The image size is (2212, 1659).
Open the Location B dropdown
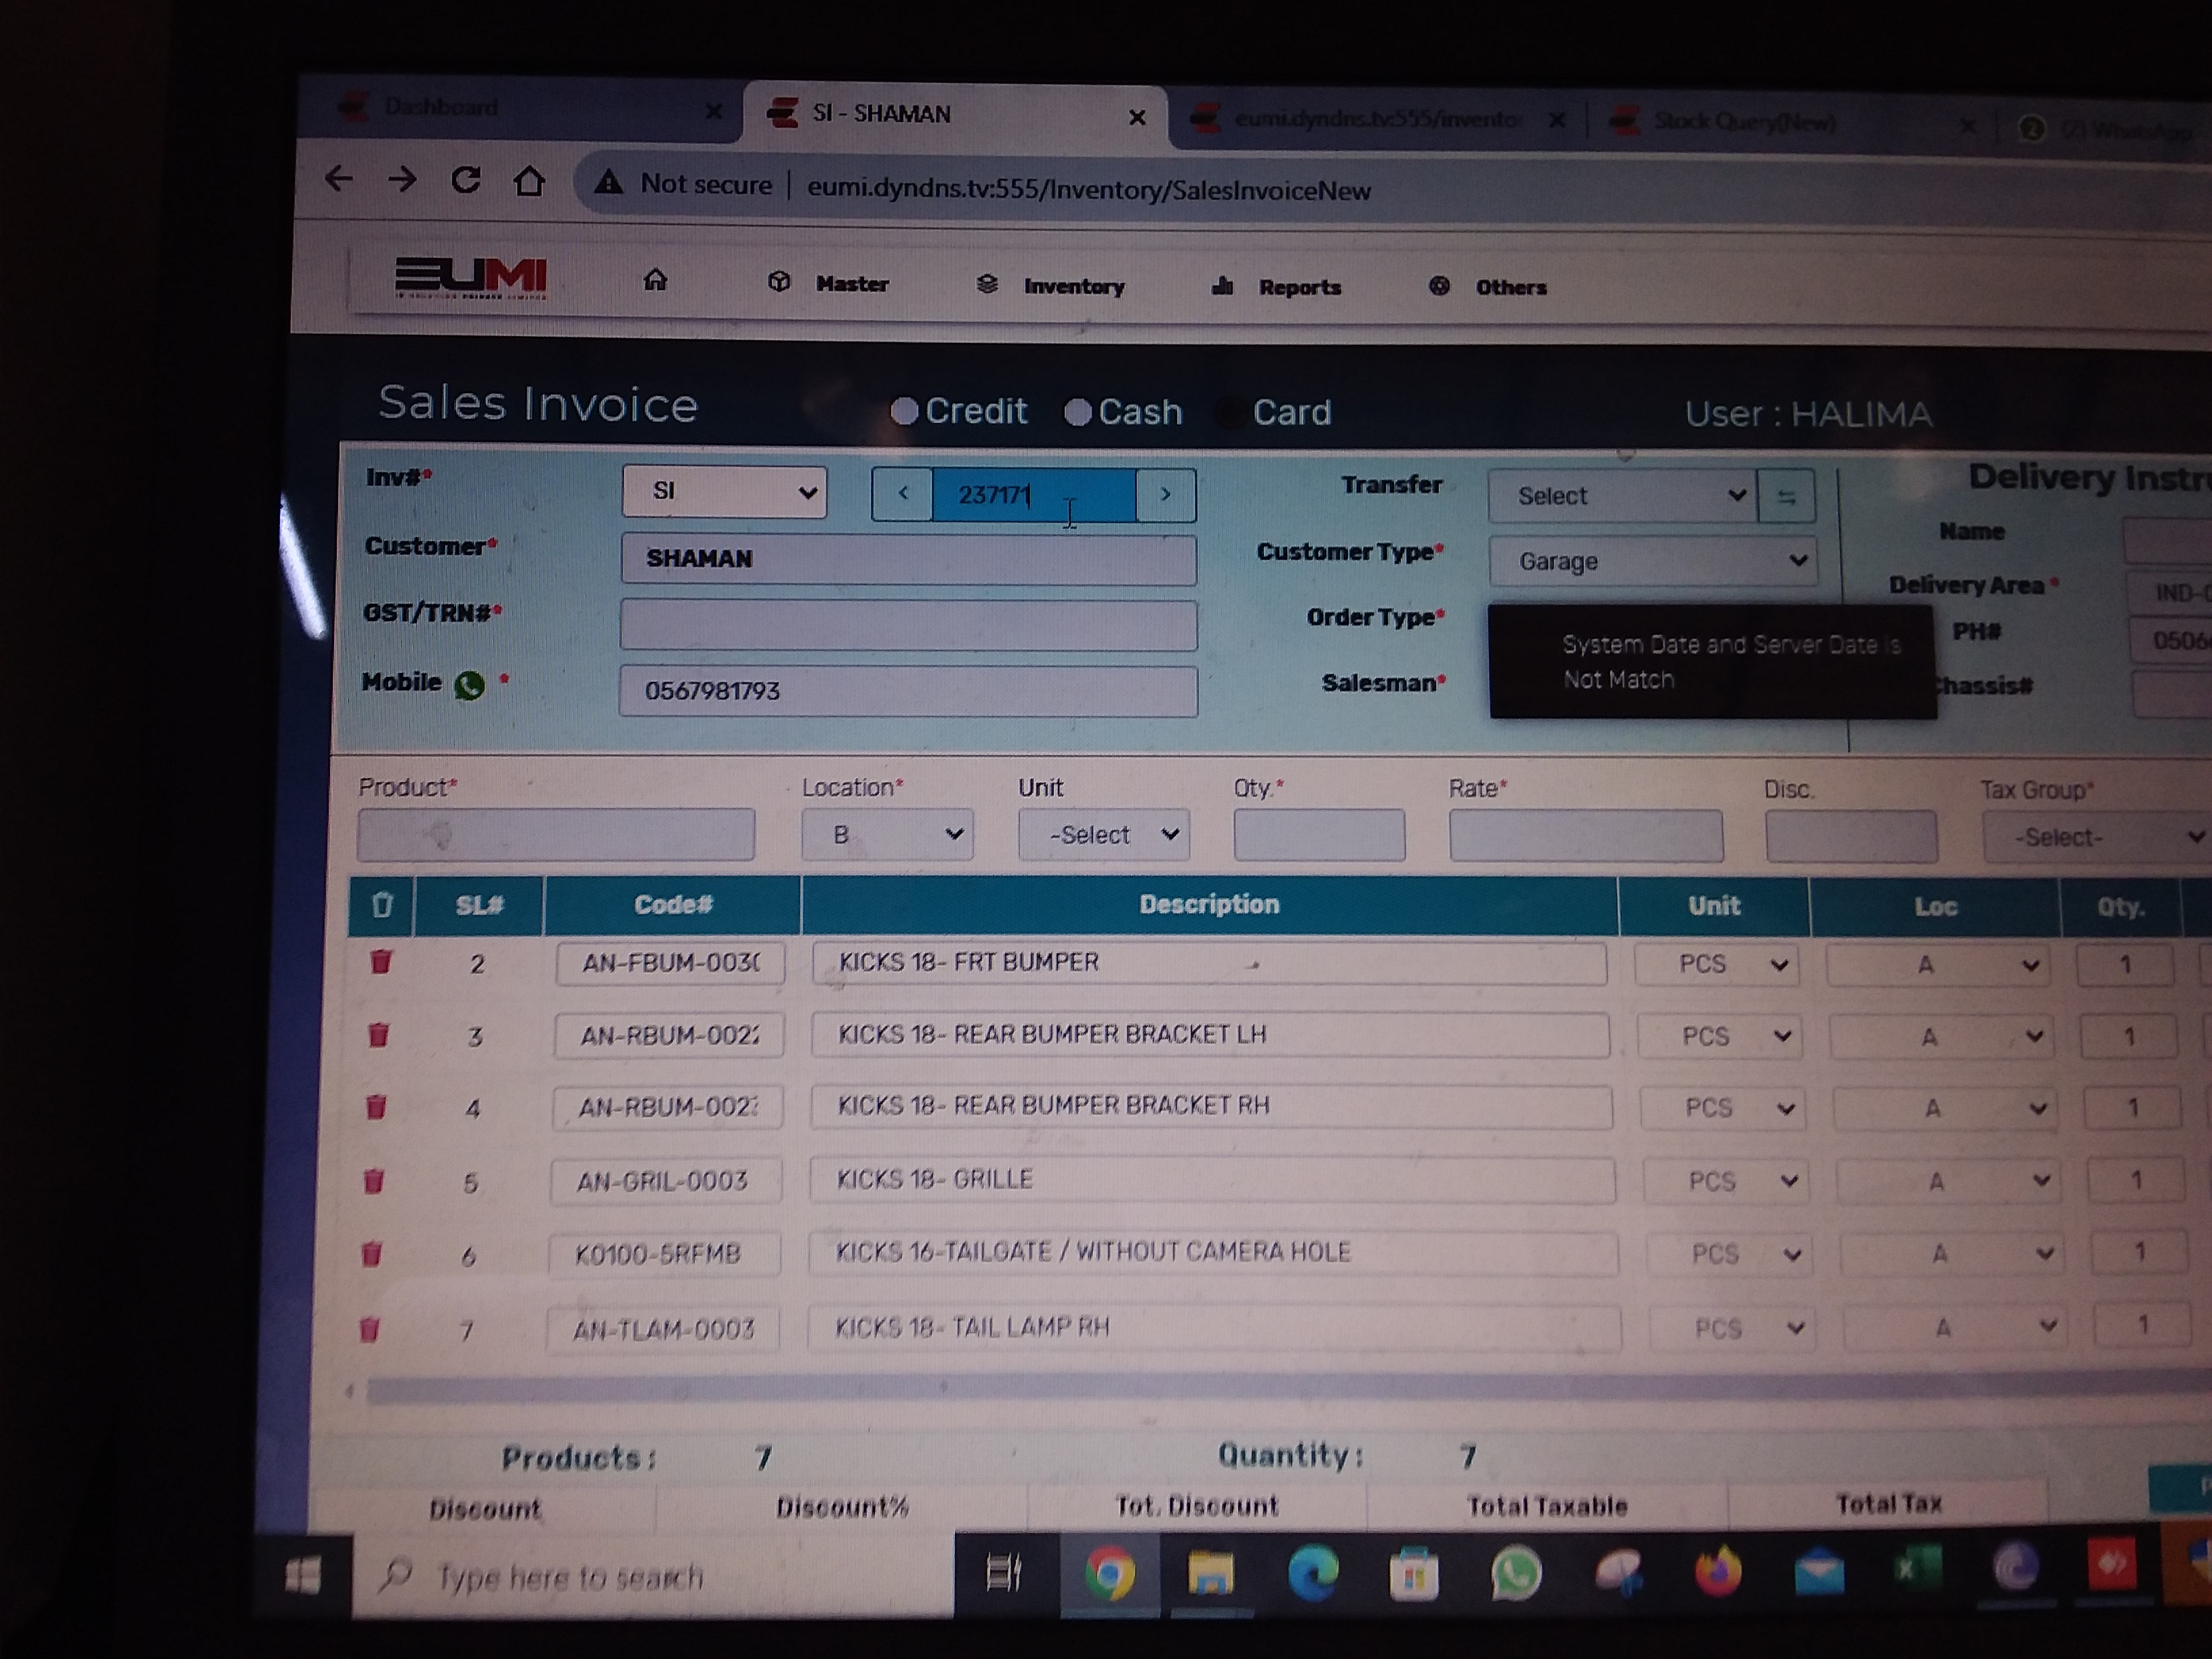click(888, 834)
